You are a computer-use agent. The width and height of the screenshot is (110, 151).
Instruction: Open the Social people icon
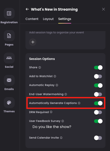point(9,58)
